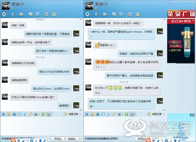Open magic emoticon icon in right window

[x=97, y=114]
